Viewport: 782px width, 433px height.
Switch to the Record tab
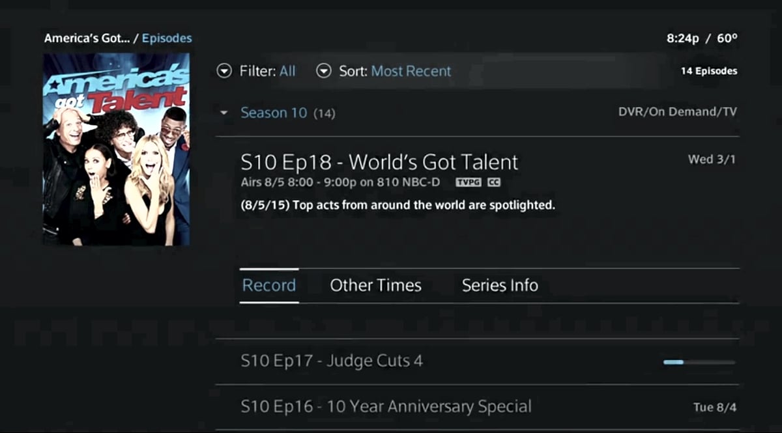[x=269, y=285]
